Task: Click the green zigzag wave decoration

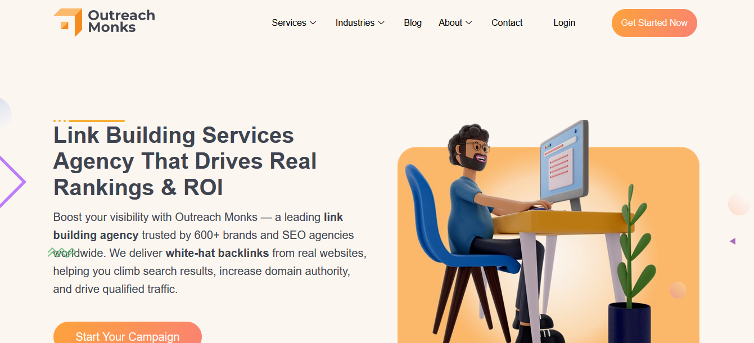Action: coord(62,252)
